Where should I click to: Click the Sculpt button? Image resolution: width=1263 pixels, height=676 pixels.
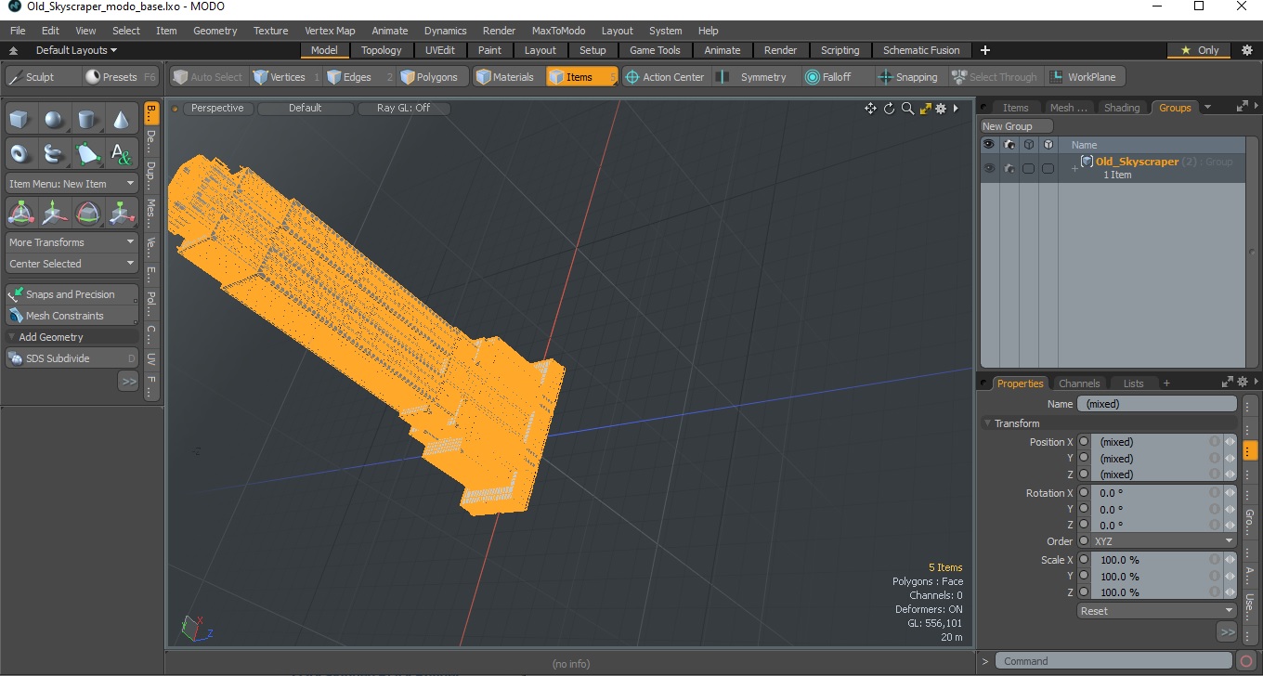point(42,77)
